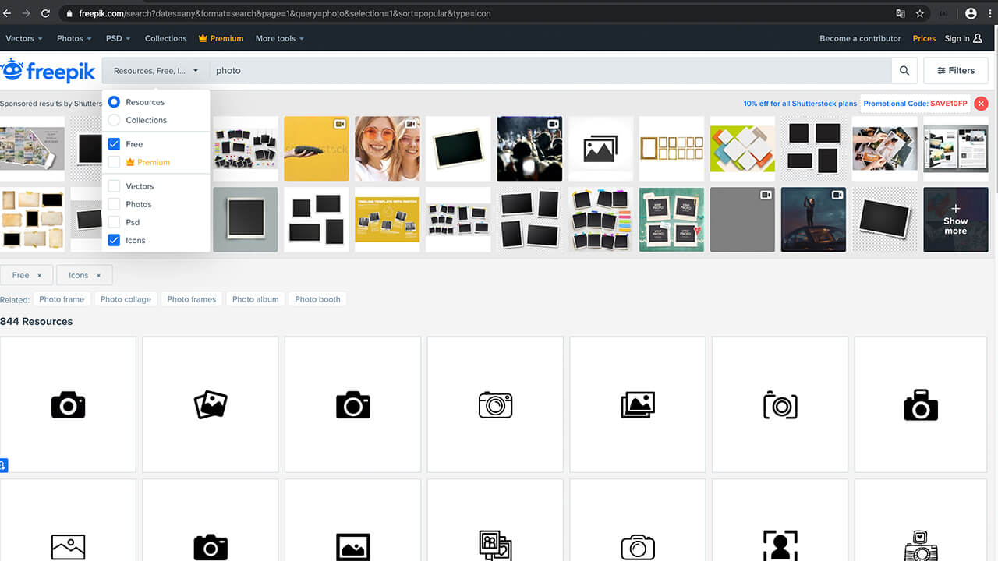Click the Photo collage related tag
Viewport: 998px width, 561px height.
126,299
